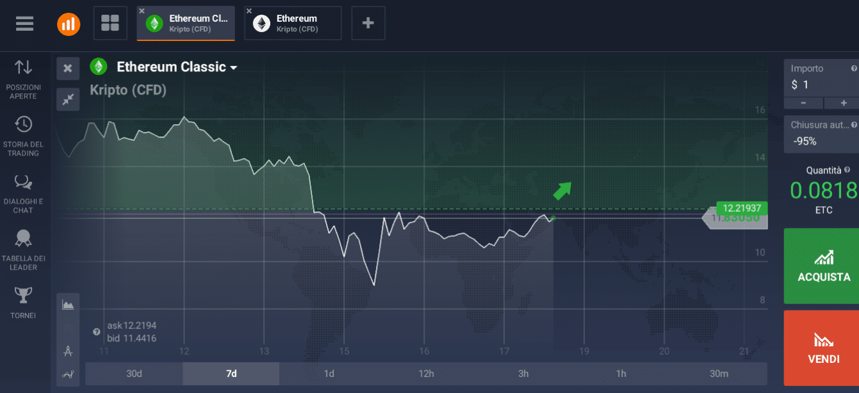Select the 7d time range
Viewport: 859px width, 393px height.
click(x=231, y=374)
